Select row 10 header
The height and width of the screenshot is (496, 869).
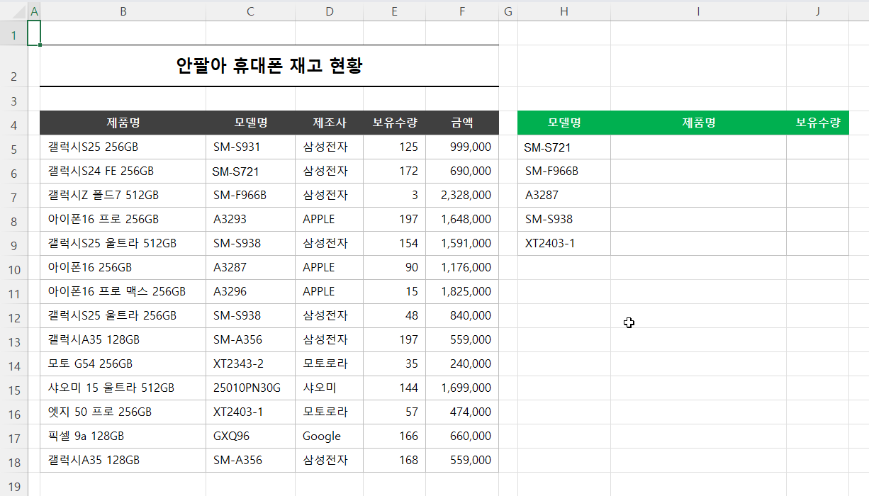[14, 268]
